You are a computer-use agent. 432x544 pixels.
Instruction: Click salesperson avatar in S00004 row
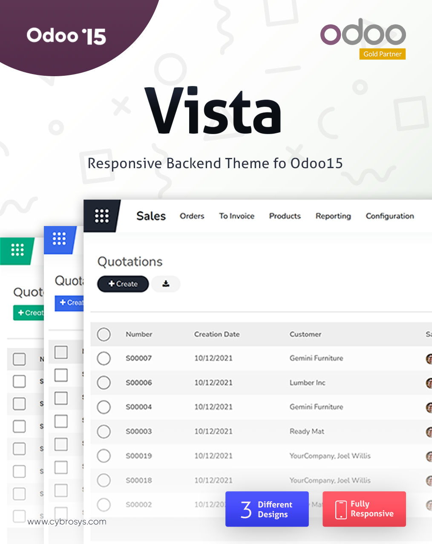coord(429,407)
